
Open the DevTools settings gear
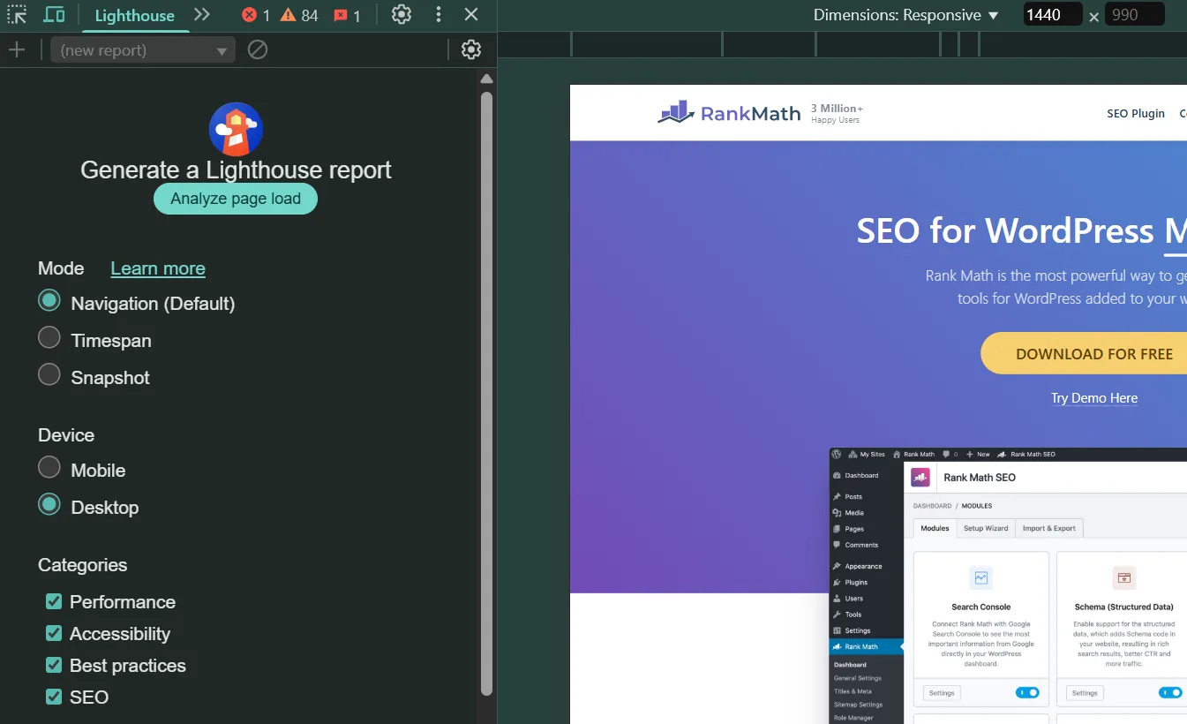tap(401, 15)
